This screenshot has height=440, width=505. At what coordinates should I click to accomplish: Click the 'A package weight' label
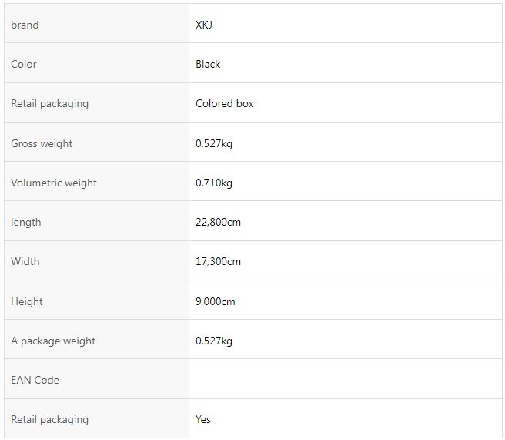(x=53, y=341)
